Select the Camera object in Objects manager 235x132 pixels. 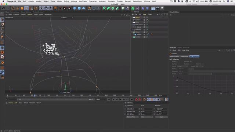click(x=138, y=20)
